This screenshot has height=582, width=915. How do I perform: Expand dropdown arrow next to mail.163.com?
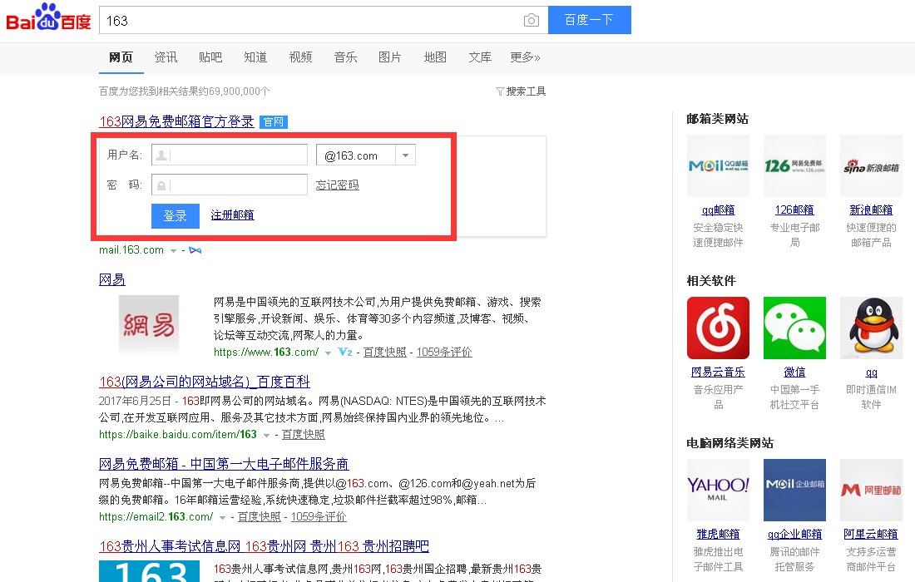(173, 251)
